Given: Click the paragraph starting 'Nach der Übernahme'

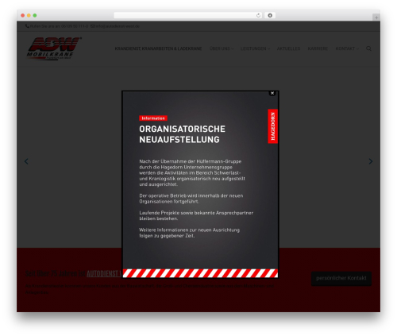Looking at the screenshot, I should coord(192,172).
